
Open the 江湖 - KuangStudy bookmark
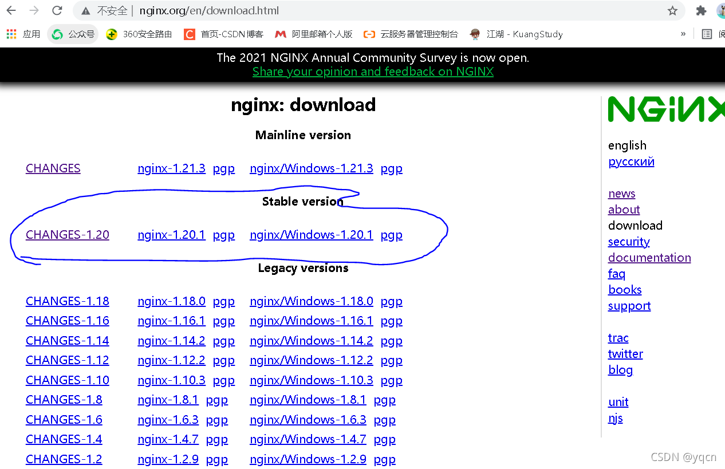[516, 34]
